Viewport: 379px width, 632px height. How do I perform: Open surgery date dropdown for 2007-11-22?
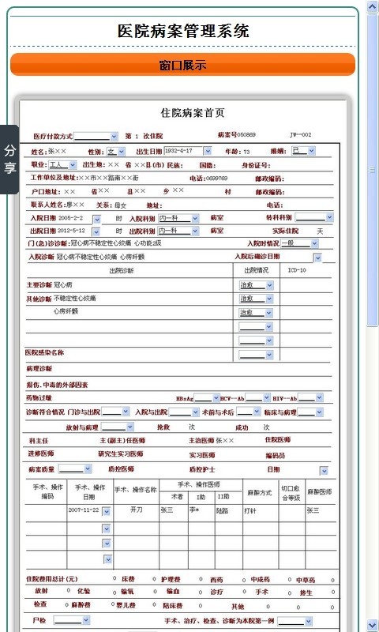[107, 511]
